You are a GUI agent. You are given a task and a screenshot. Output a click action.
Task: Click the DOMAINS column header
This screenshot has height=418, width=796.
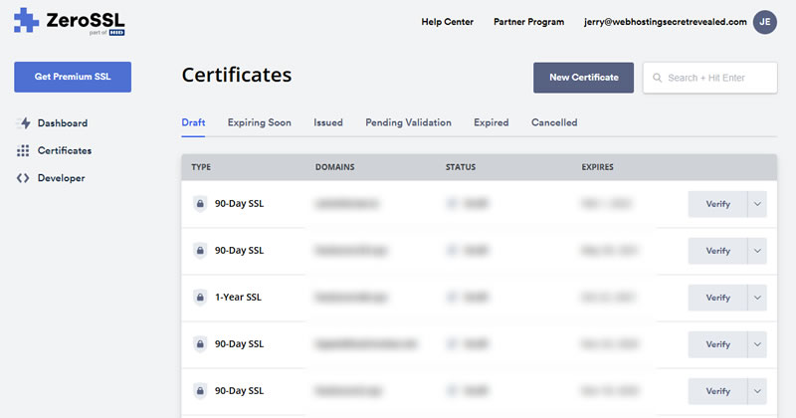click(x=335, y=167)
